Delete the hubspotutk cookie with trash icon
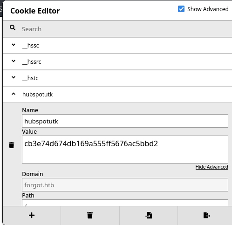232x225 pixels. point(12,145)
